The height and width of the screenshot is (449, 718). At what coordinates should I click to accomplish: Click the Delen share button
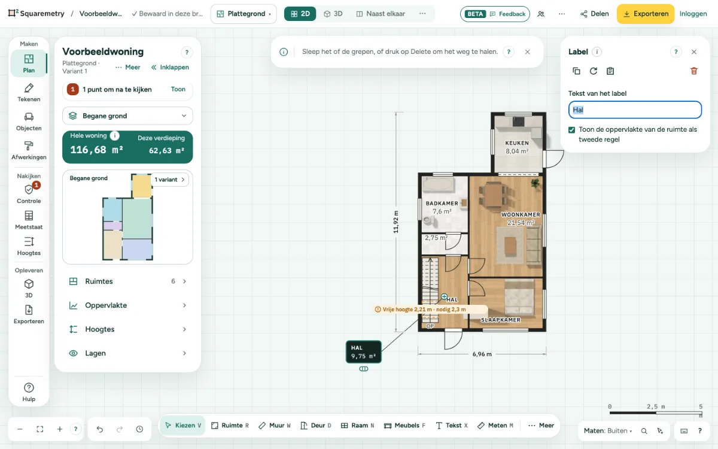pyautogui.click(x=594, y=14)
